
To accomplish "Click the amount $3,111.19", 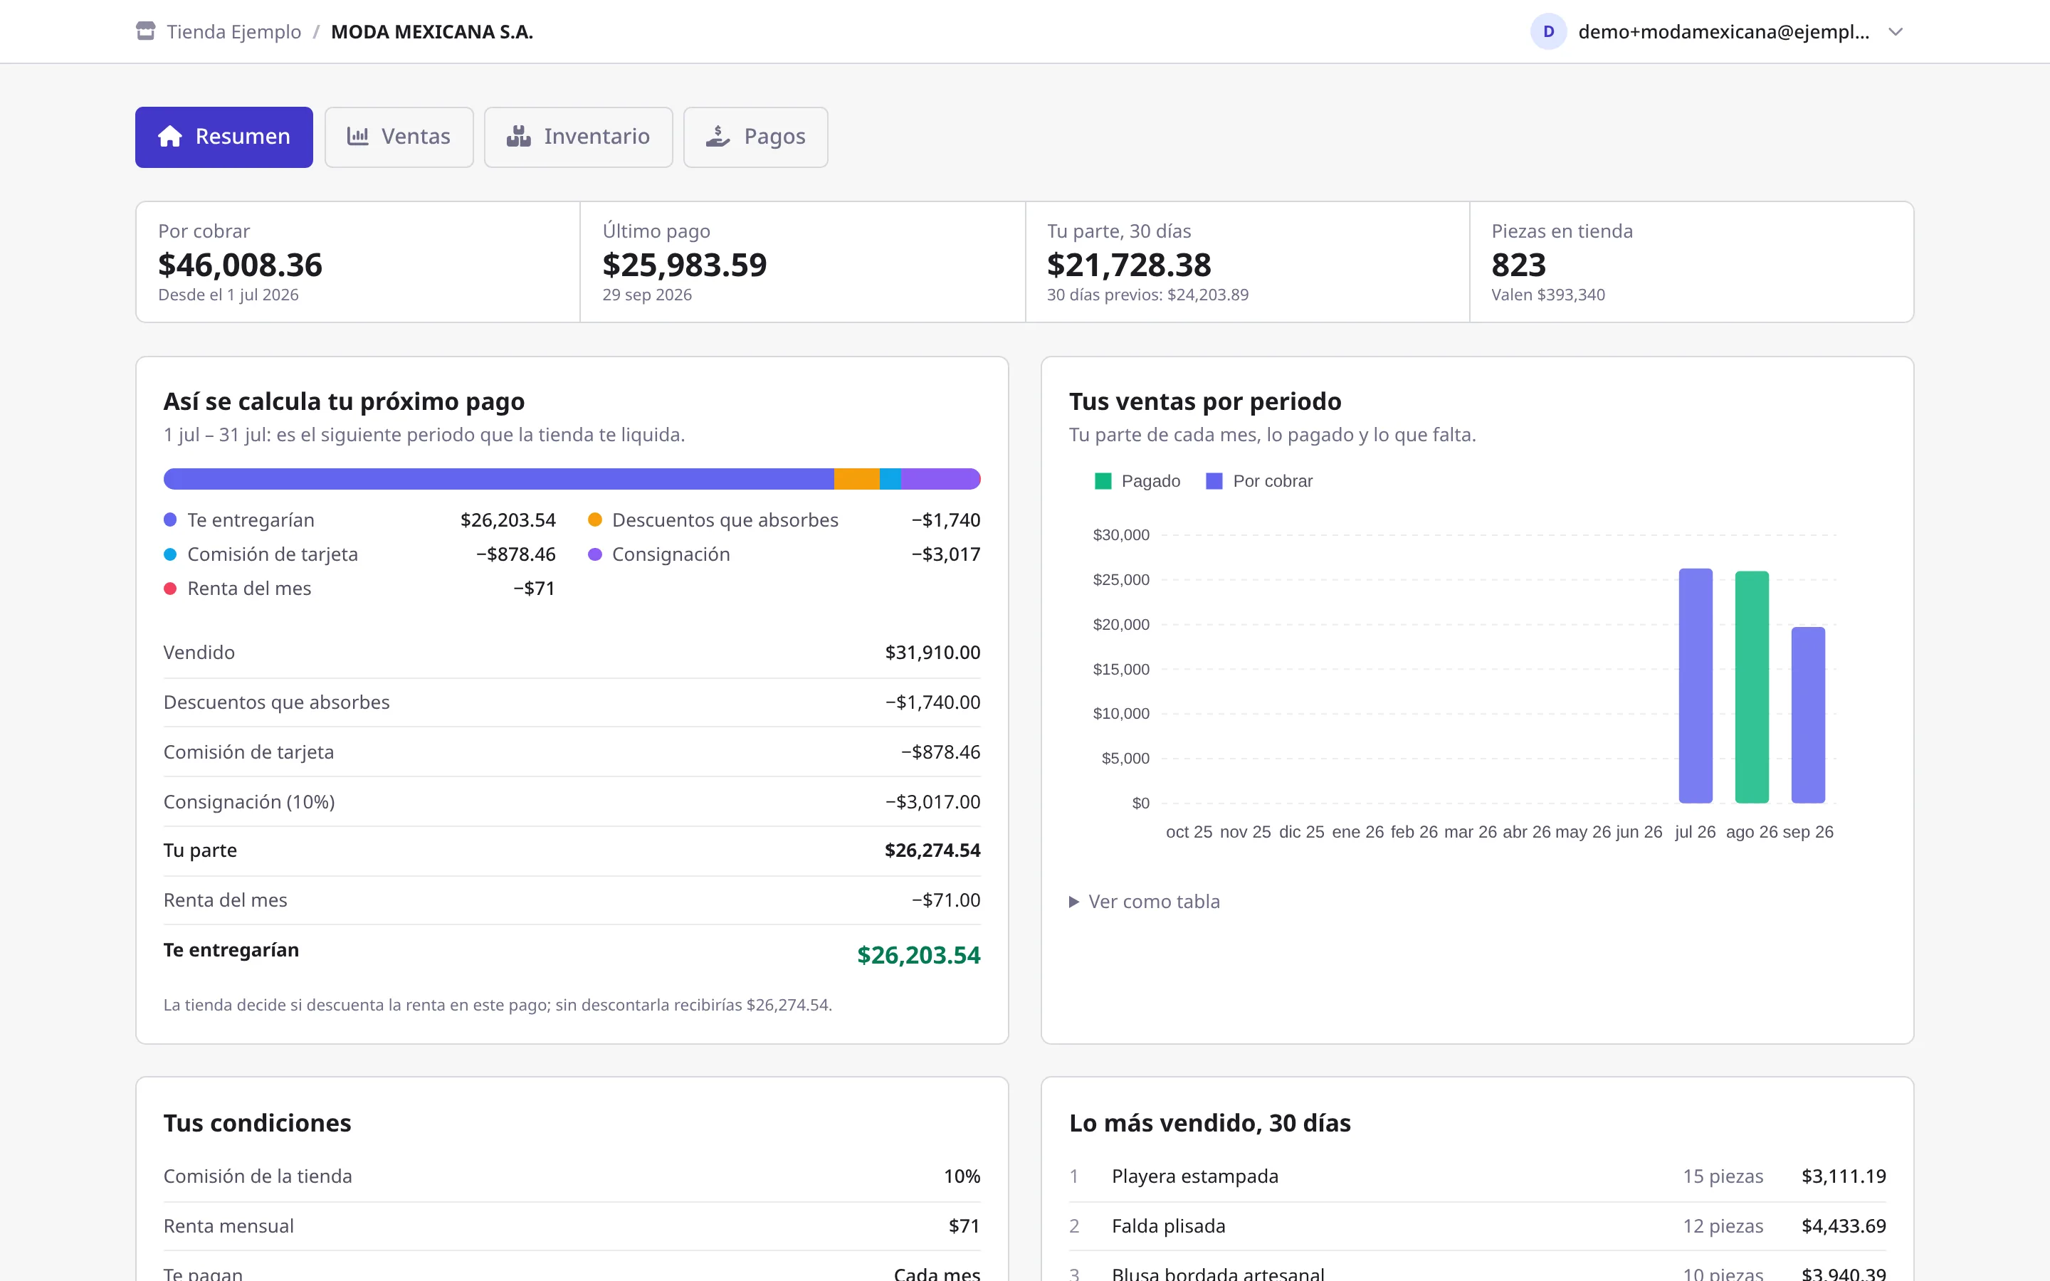I will (x=1844, y=1176).
